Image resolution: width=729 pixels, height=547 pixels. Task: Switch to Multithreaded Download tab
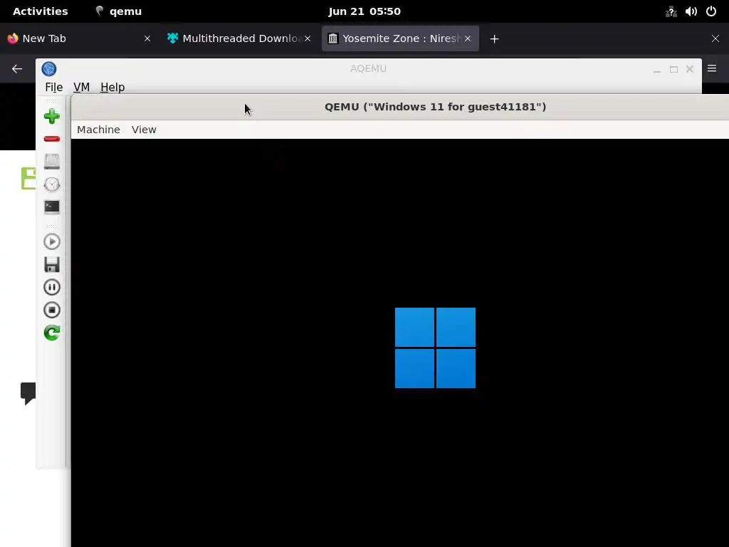[x=239, y=38]
